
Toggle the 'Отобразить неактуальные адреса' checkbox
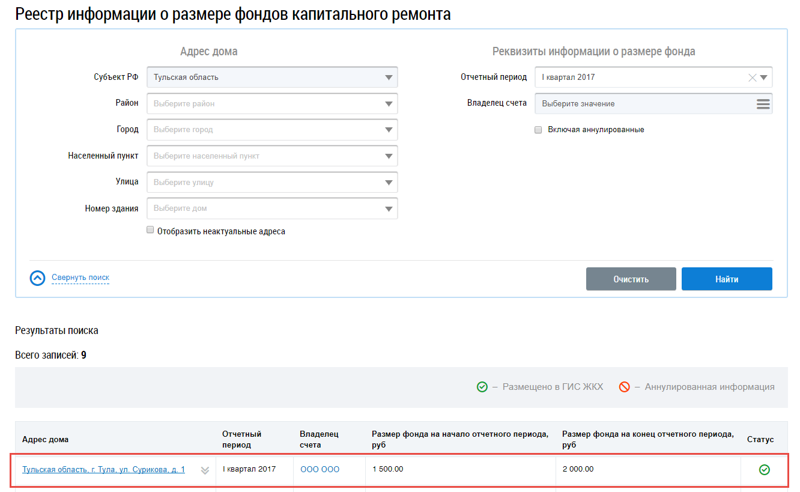150,231
